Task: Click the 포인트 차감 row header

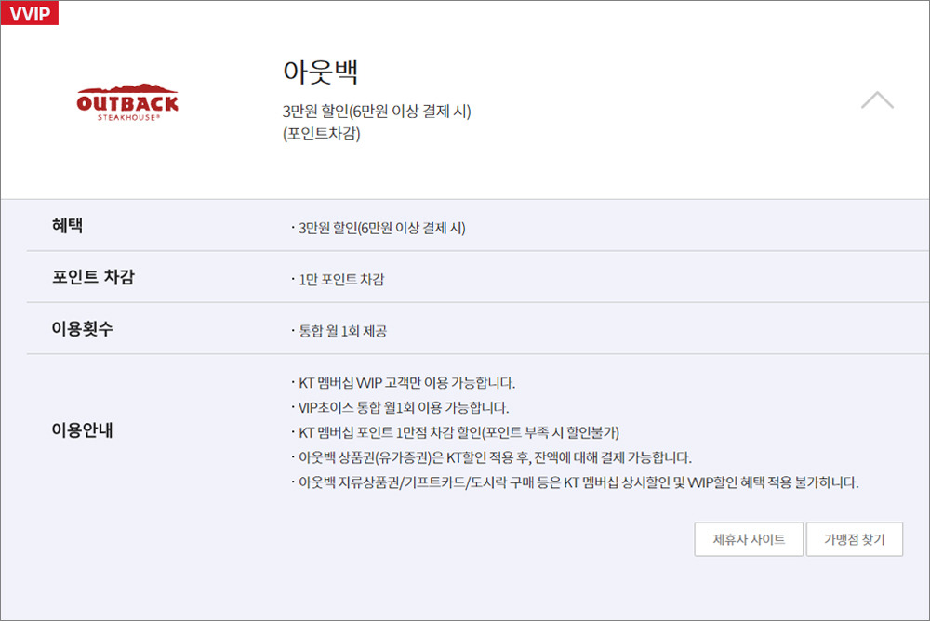Action: click(82, 276)
